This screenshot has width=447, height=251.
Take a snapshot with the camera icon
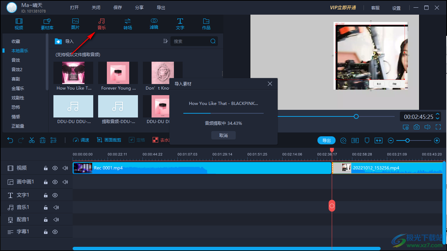tap(417, 127)
